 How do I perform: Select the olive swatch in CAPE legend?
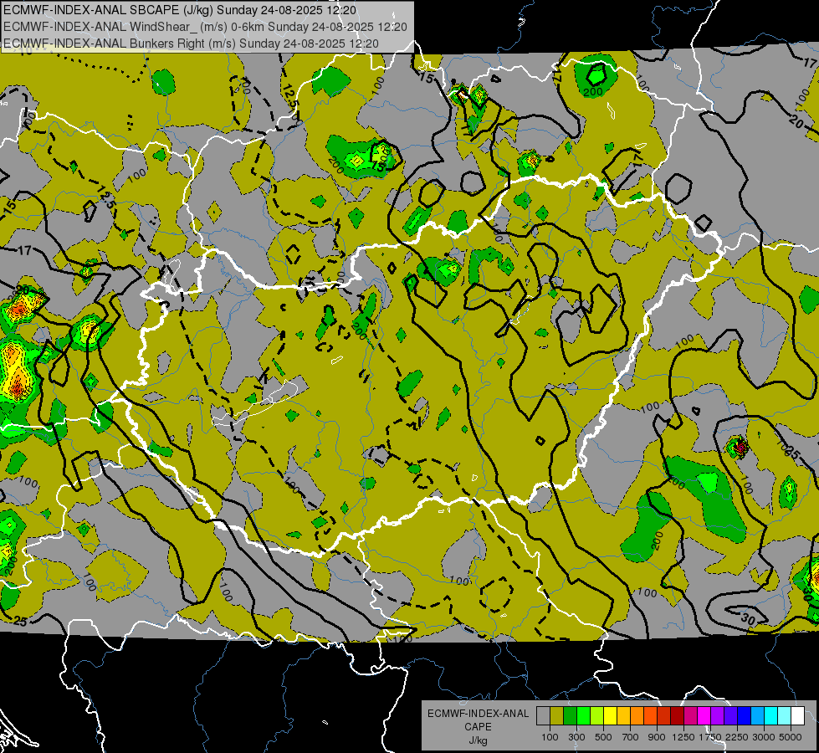pyautogui.click(x=557, y=716)
